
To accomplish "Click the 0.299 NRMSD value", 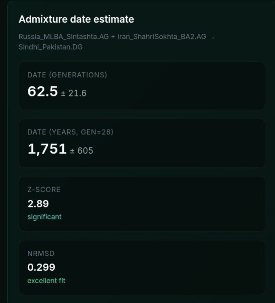I will (x=41, y=267).
